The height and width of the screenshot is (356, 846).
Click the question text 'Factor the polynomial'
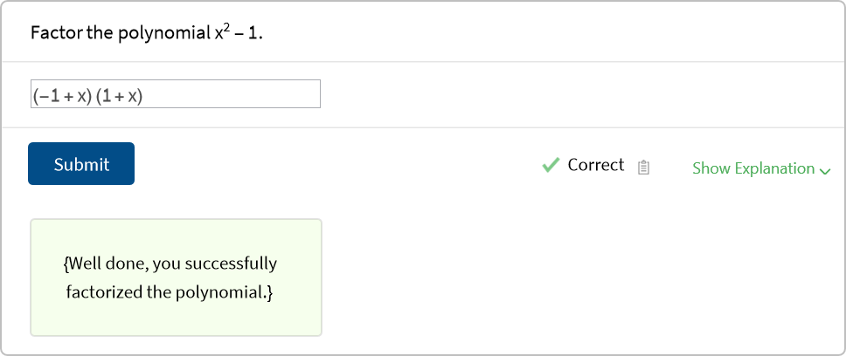119,34
